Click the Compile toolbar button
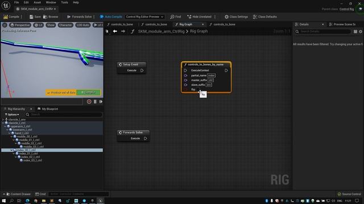The width and height of the screenshot is (364, 204). [11, 16]
